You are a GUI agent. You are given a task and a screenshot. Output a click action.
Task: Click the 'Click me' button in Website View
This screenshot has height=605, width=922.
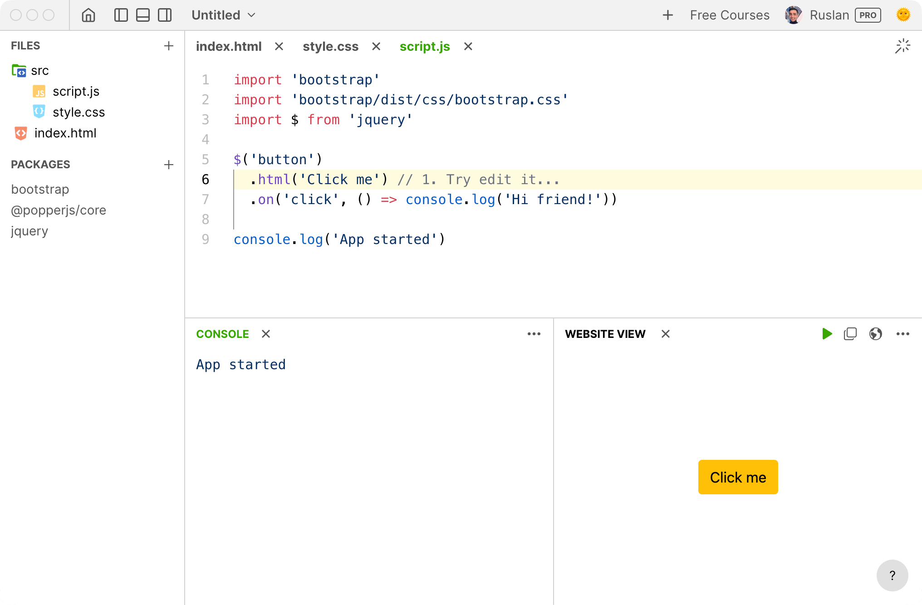738,478
